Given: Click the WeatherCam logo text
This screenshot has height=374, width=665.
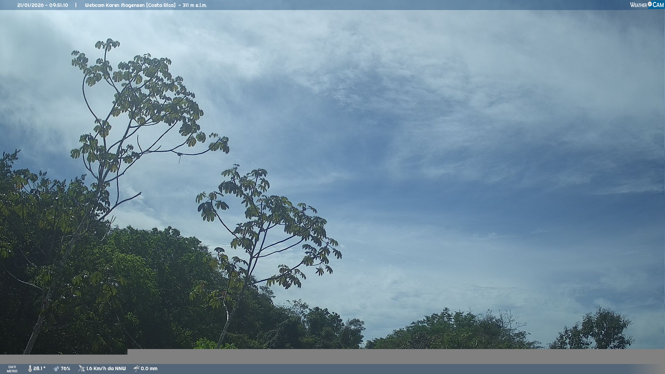Looking at the screenshot, I should pyautogui.click(x=639, y=5).
